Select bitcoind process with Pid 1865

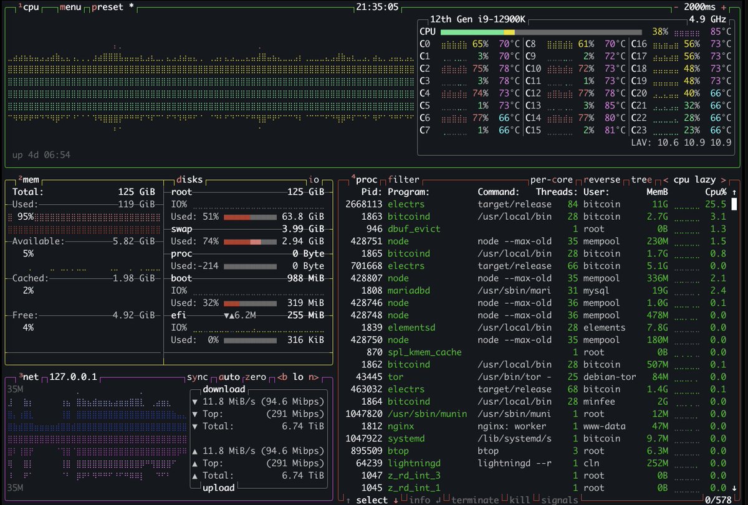pos(534,253)
